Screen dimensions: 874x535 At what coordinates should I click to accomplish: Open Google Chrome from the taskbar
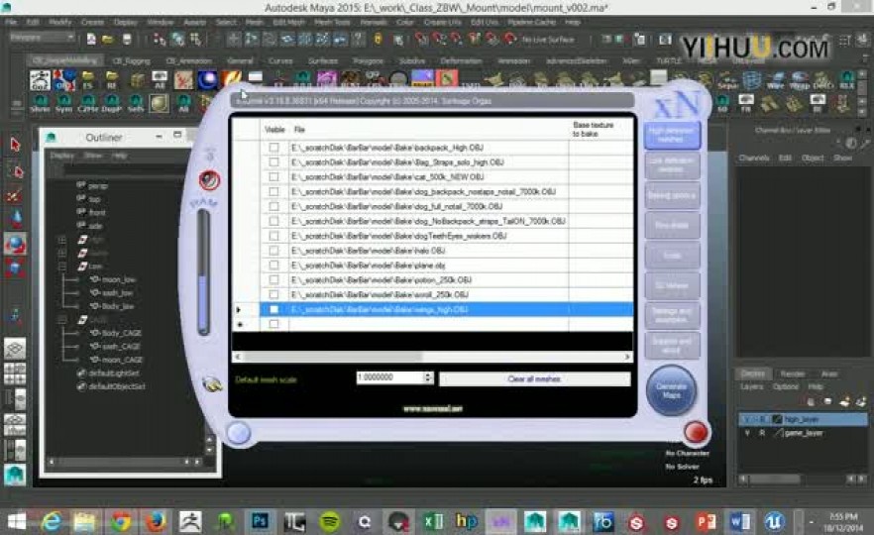coord(121,521)
